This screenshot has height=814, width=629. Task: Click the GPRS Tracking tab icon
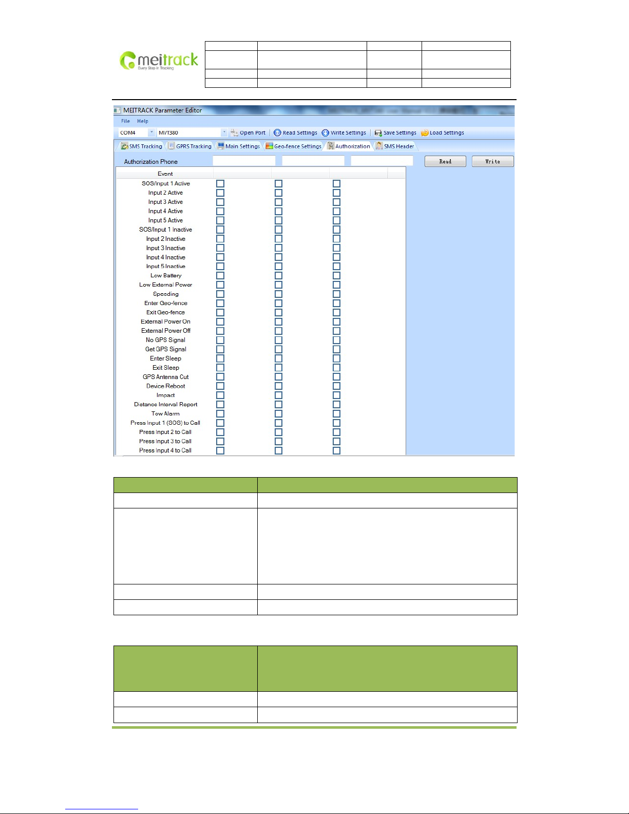pos(171,146)
